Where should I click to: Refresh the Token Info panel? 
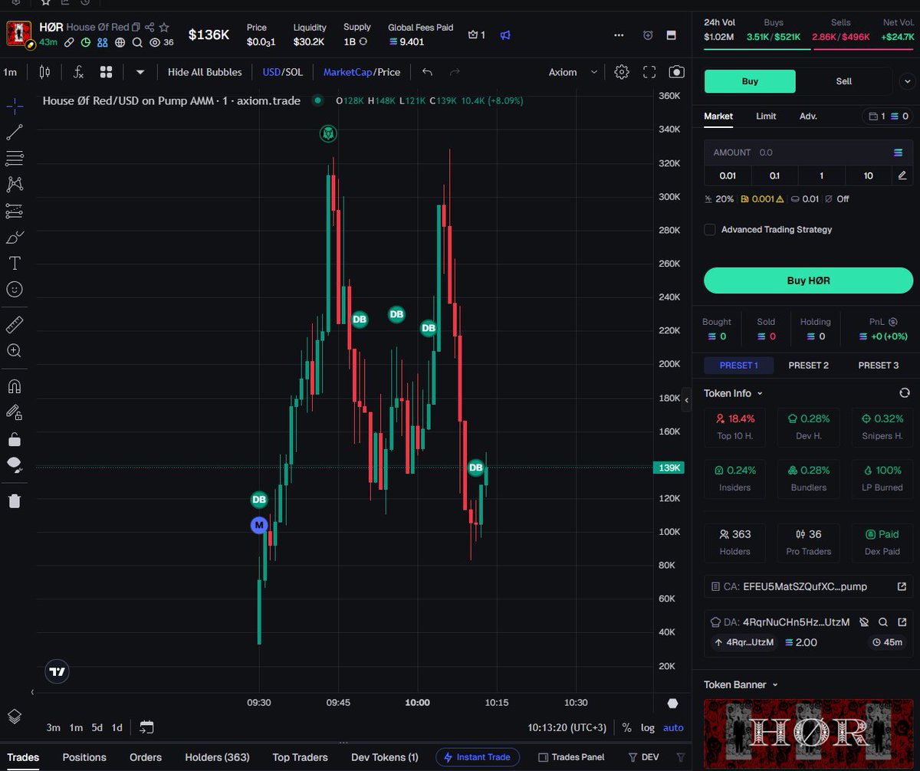[x=904, y=393]
